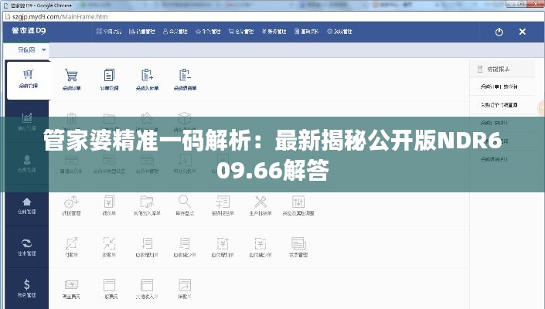Click the function reports panel header

[502, 69]
